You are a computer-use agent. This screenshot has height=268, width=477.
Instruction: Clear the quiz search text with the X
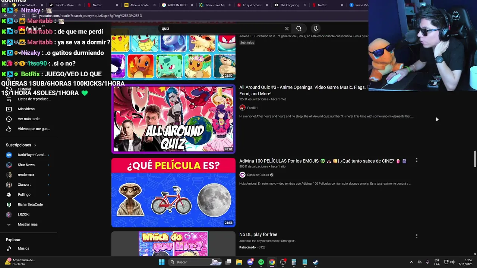(x=287, y=29)
